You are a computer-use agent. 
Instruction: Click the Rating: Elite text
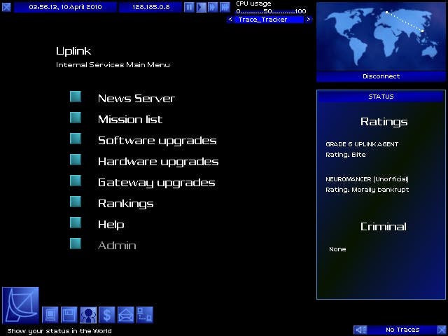tap(346, 155)
